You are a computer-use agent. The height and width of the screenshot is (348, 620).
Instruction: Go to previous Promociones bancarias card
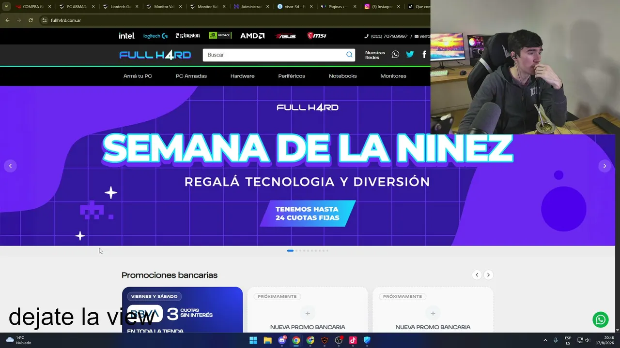pyautogui.click(x=477, y=275)
